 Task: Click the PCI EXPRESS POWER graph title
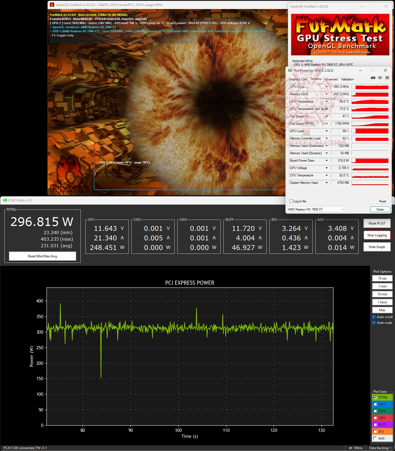(x=190, y=283)
